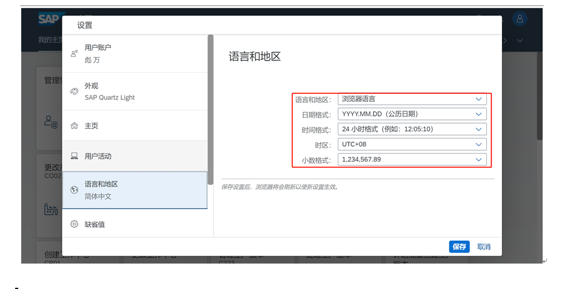Expand the 语言和地区 browser language dropdown
576x289 pixels.
[478, 99]
